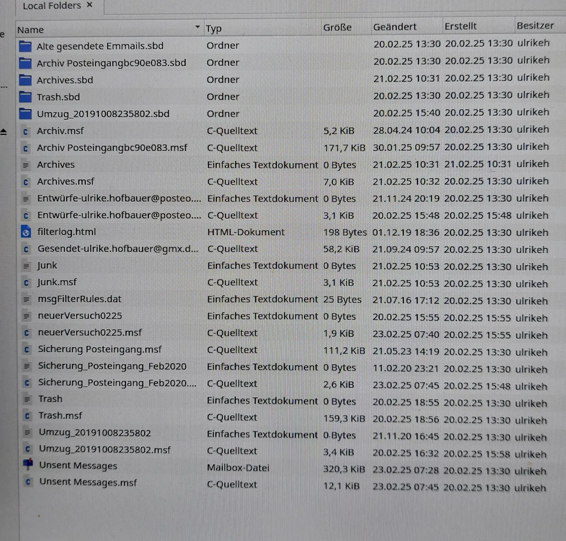The width and height of the screenshot is (566, 541).
Task: Click size value 159,3 KiB
Action: point(344,418)
